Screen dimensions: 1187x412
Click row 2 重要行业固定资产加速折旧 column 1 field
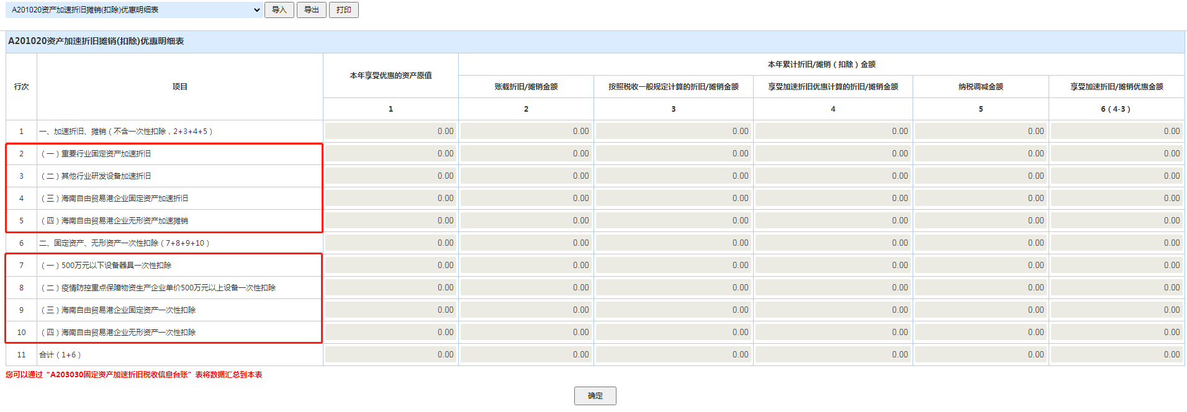tap(390, 153)
